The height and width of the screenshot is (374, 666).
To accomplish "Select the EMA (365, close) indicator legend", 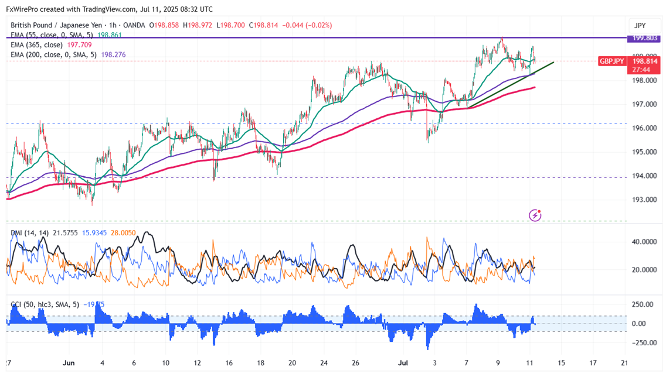I will point(36,44).
